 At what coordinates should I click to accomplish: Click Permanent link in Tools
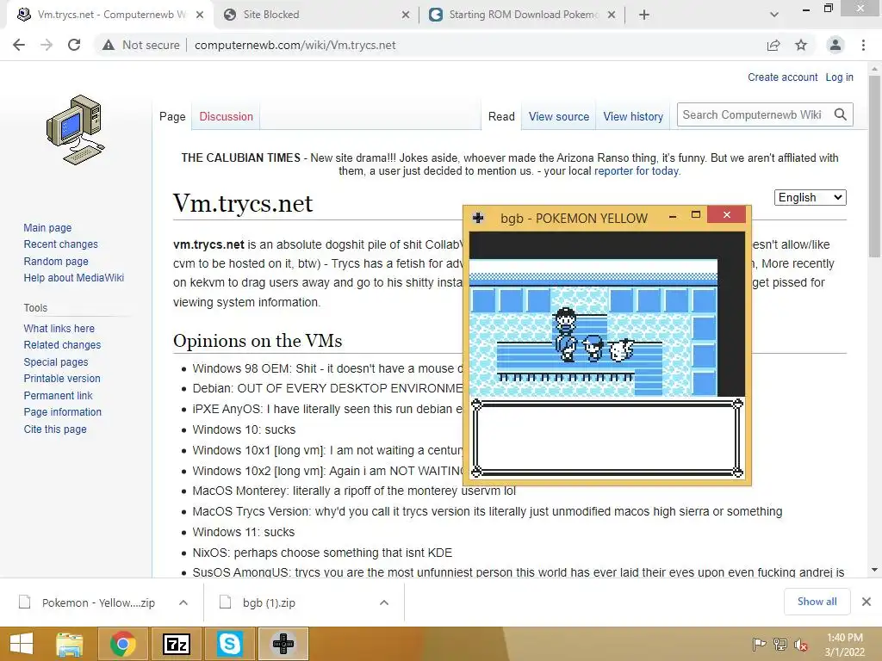pos(58,395)
